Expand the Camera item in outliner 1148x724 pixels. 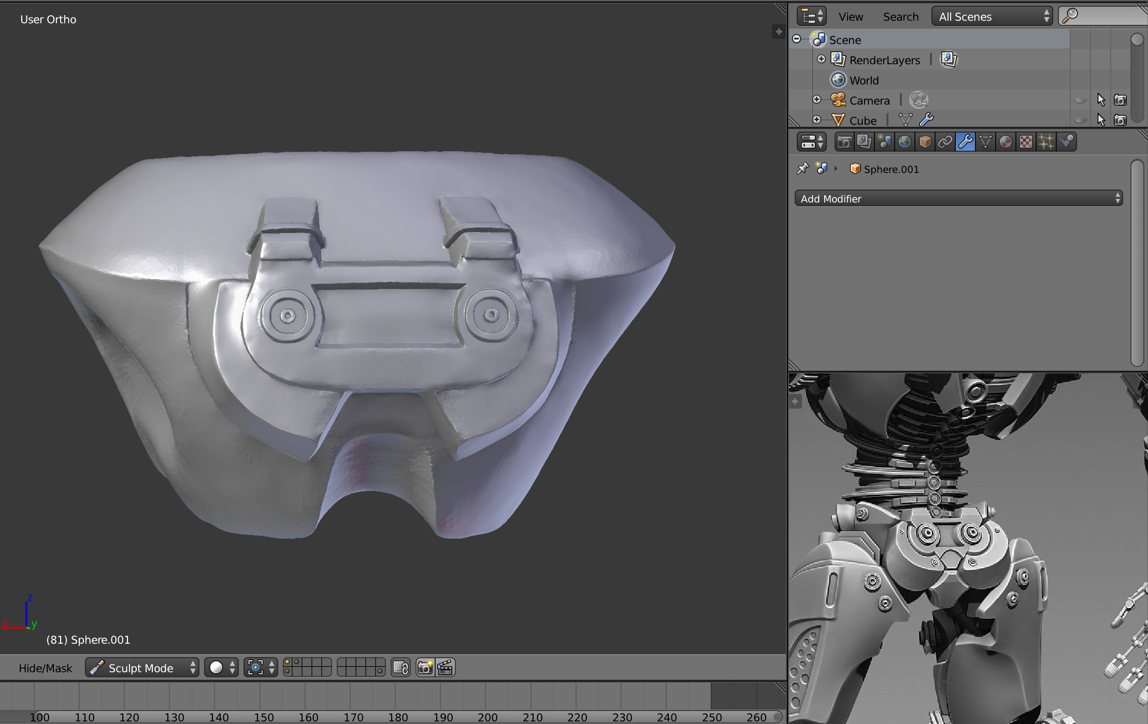(x=817, y=100)
